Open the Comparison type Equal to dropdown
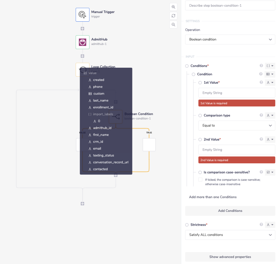The image size is (277, 264). tap(237, 125)
